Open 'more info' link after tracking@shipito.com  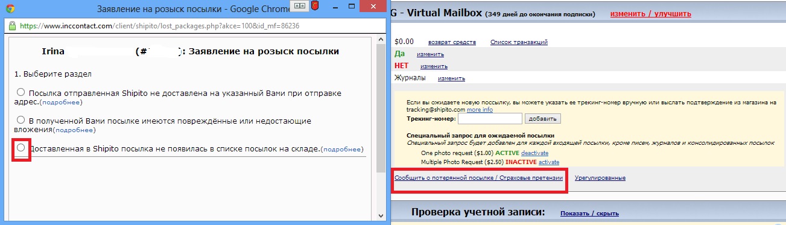pyautogui.click(x=480, y=110)
